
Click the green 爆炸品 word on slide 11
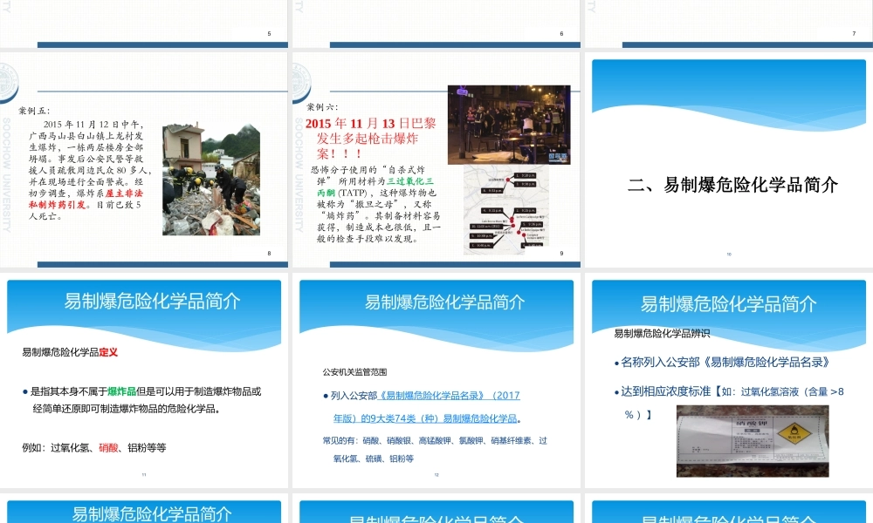coord(121,391)
